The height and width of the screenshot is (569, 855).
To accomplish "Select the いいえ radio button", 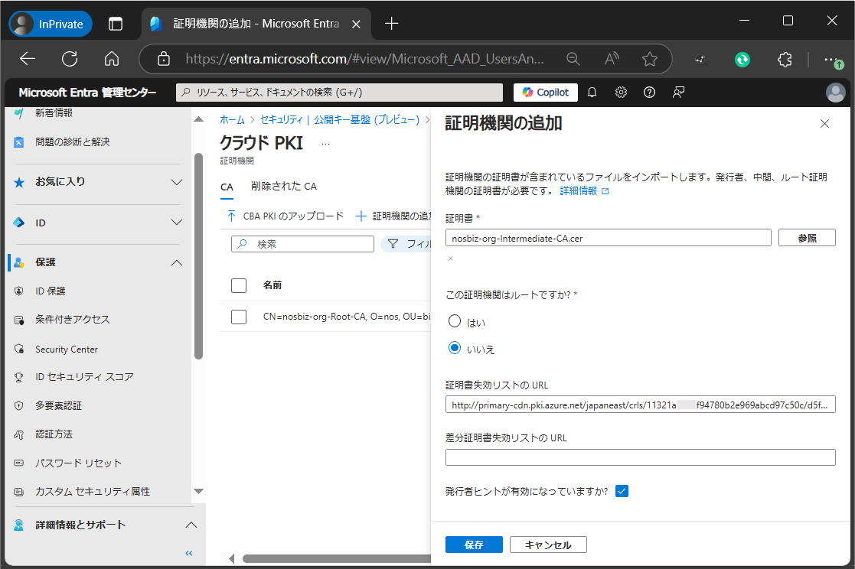I will (455, 348).
